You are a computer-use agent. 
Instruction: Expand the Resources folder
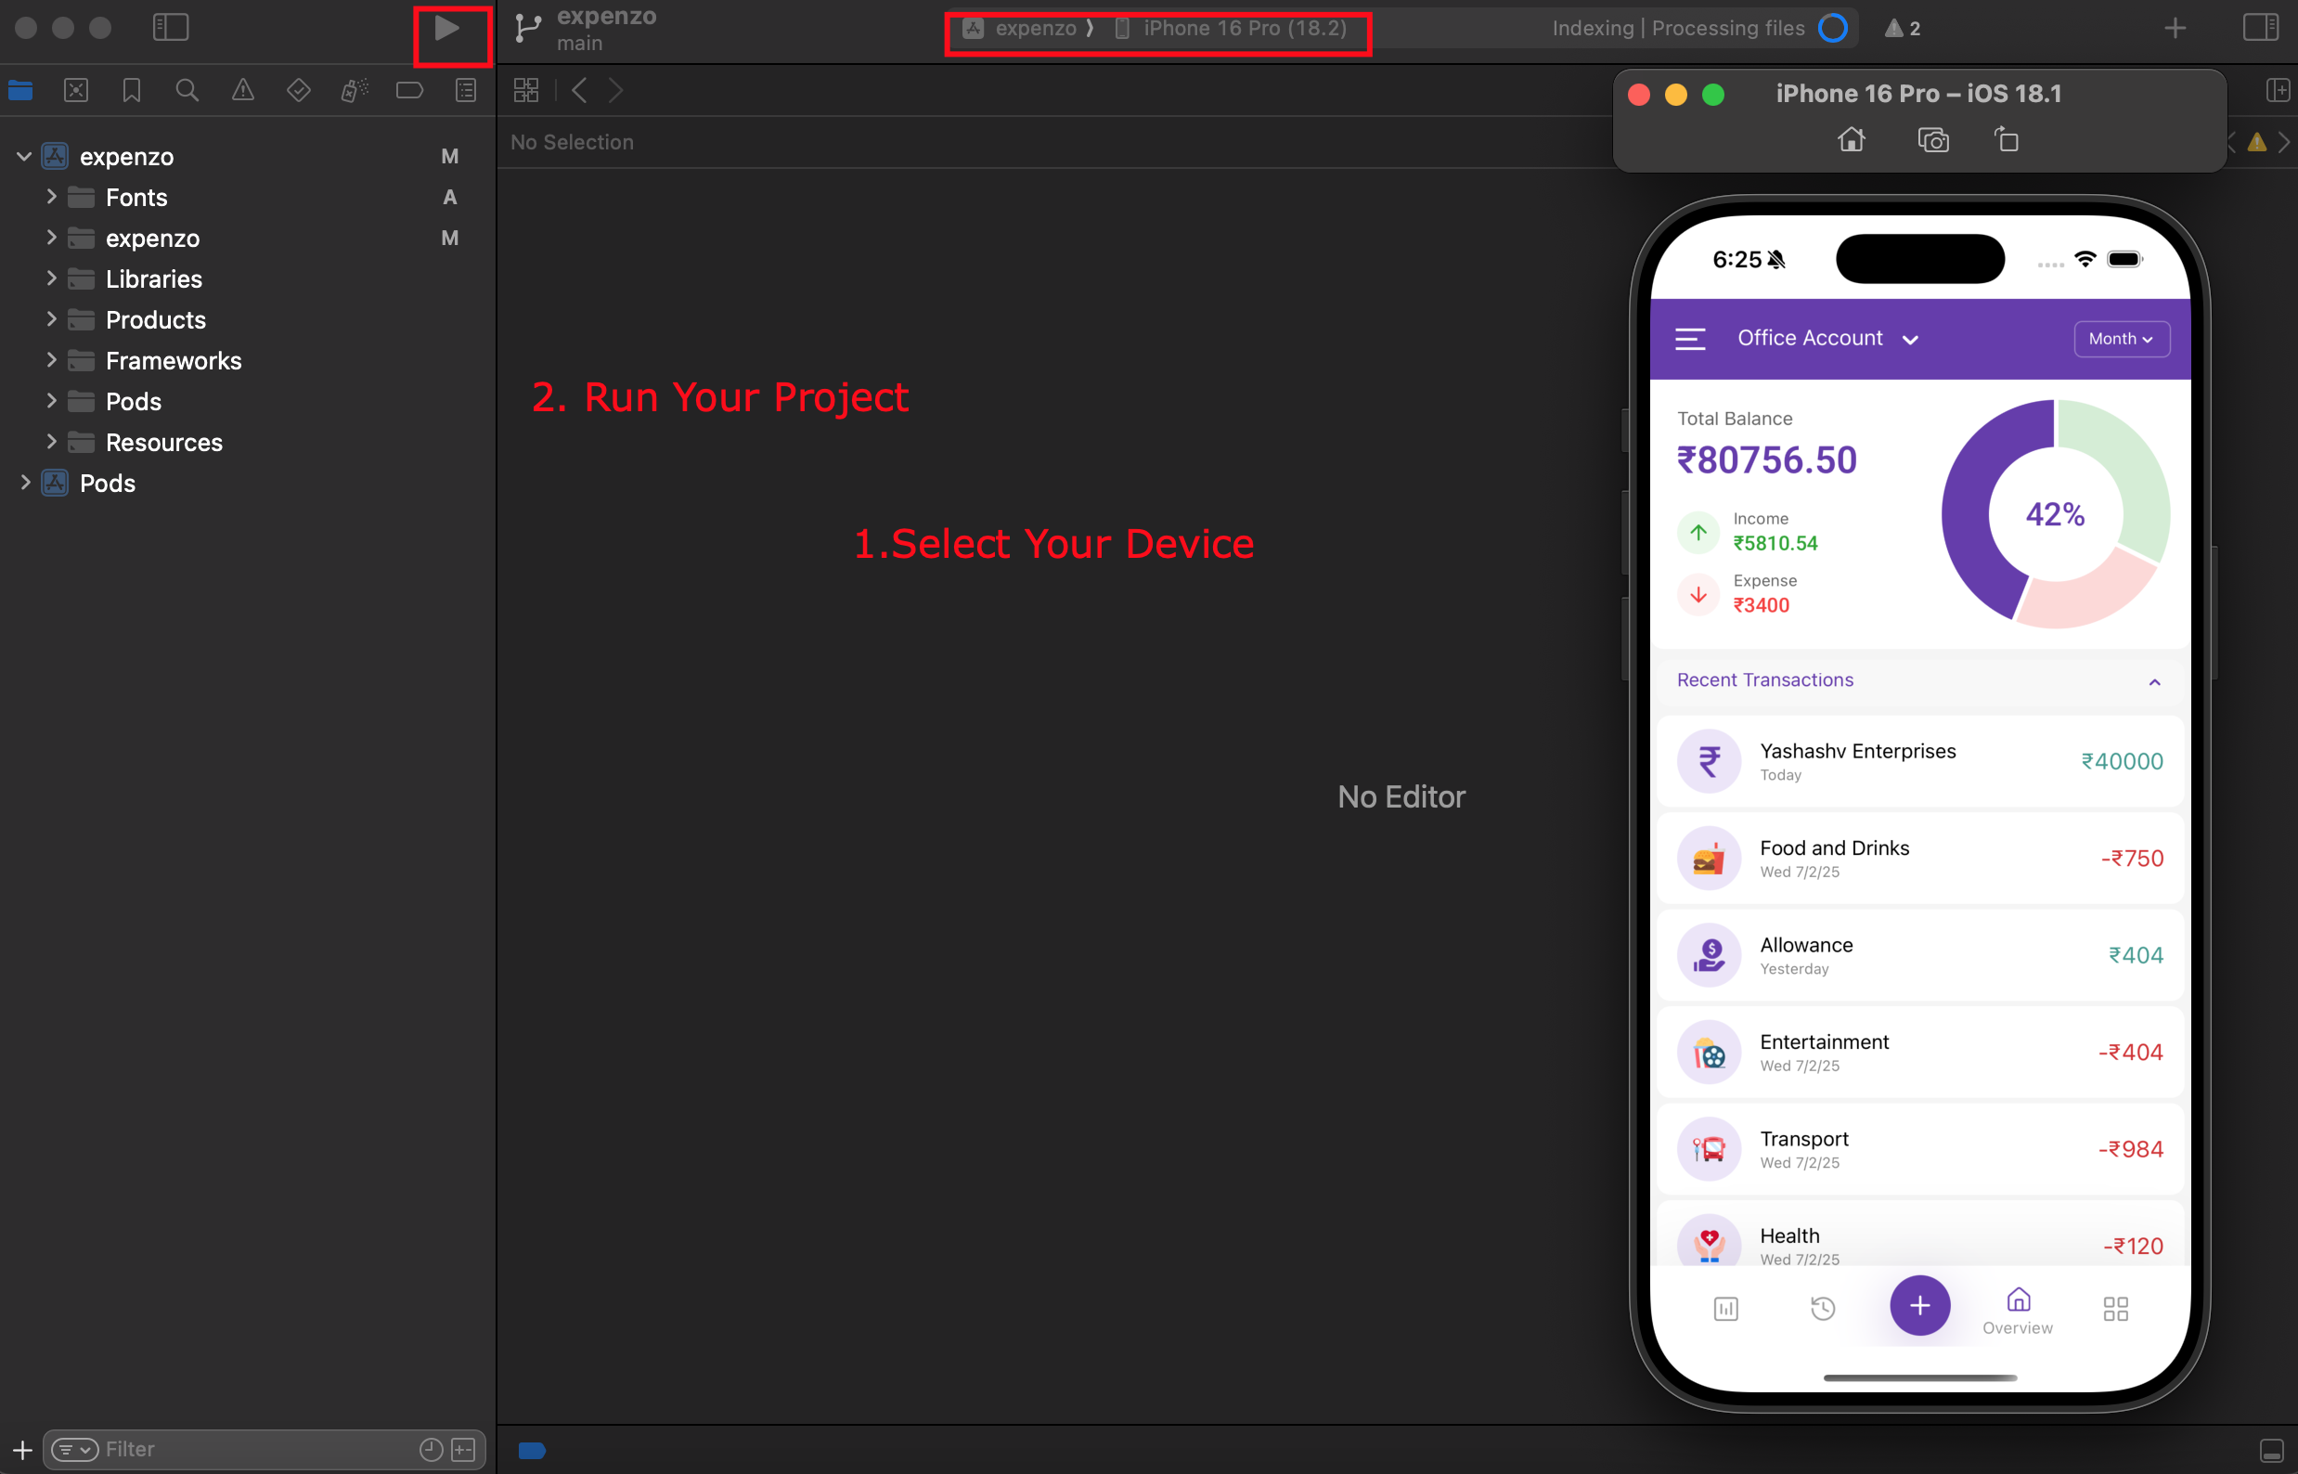point(52,441)
